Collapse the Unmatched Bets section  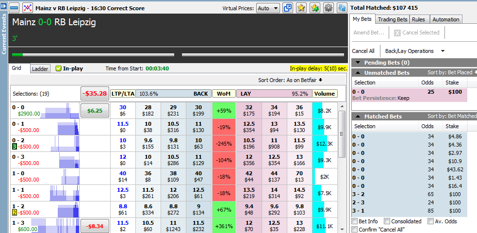click(x=358, y=73)
